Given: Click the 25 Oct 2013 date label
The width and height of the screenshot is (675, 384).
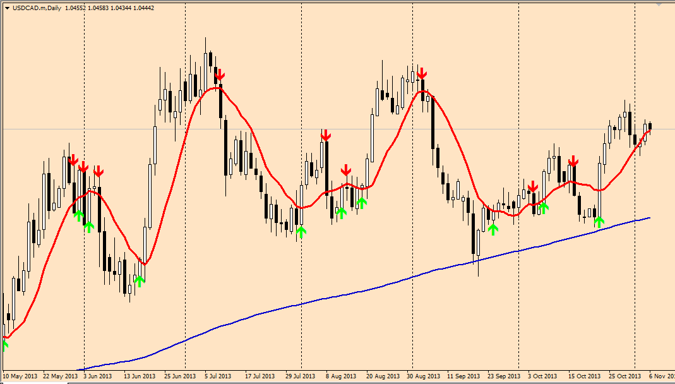Looking at the screenshot, I should coord(625,376).
